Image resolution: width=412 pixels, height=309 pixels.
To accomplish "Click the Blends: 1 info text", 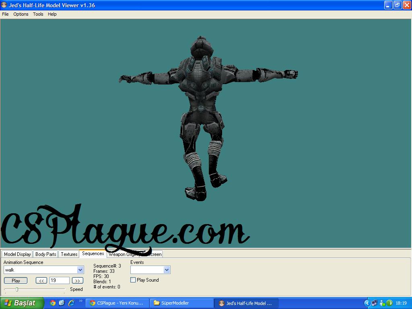I will (x=102, y=281).
